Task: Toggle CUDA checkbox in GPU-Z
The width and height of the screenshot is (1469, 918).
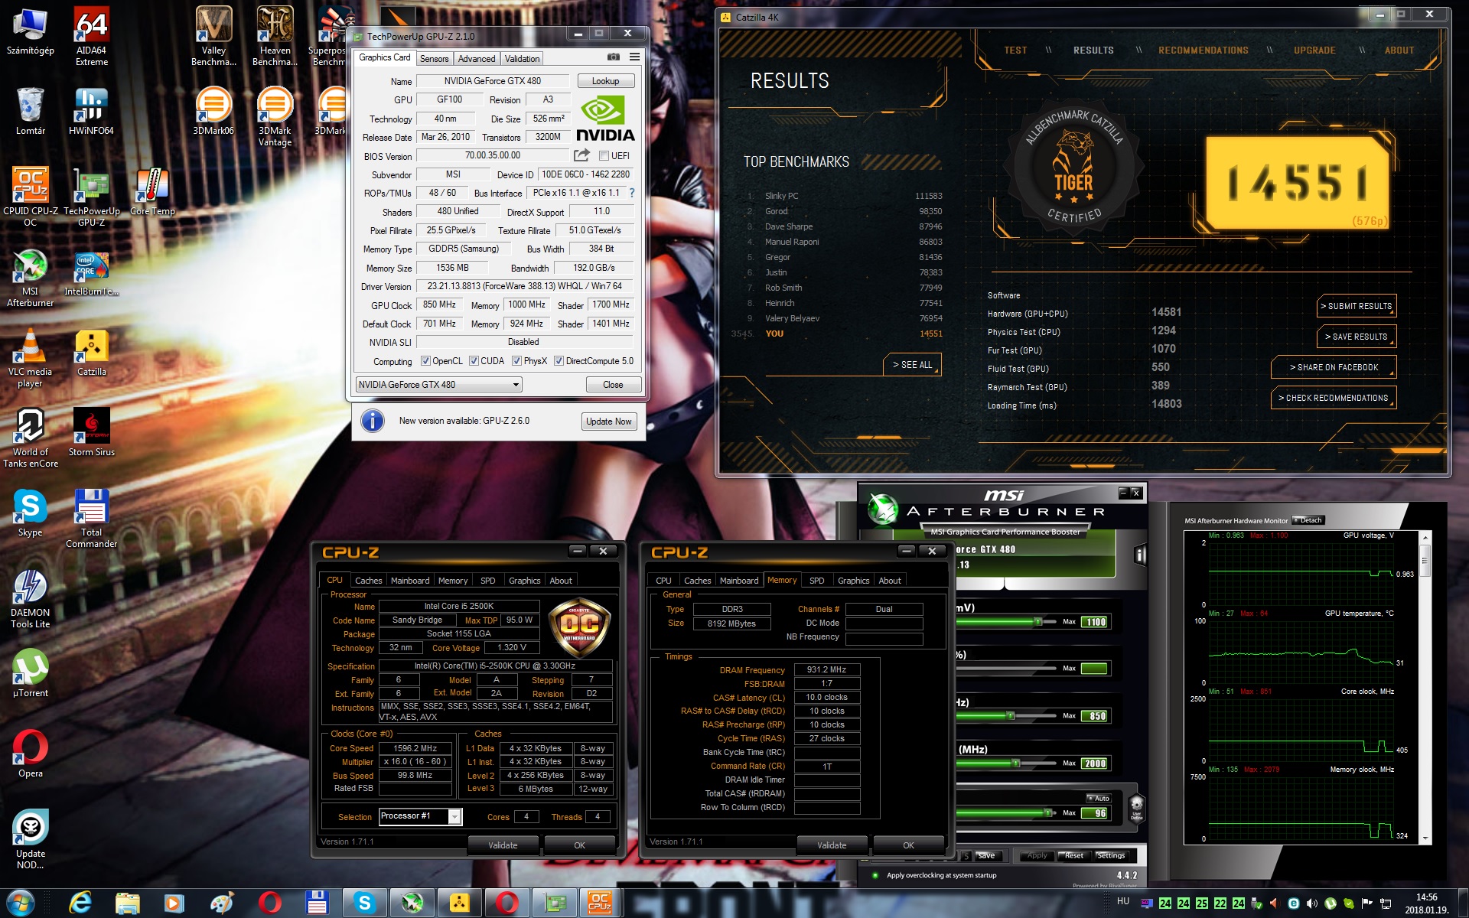Action: [474, 361]
